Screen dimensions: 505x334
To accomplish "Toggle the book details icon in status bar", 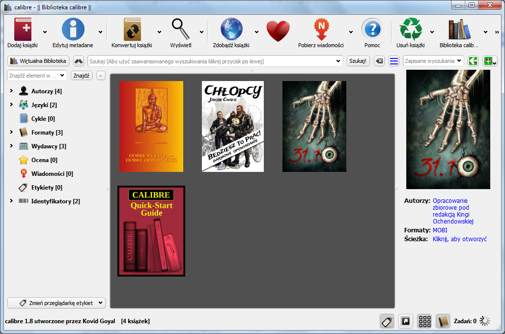I will click(x=443, y=321).
